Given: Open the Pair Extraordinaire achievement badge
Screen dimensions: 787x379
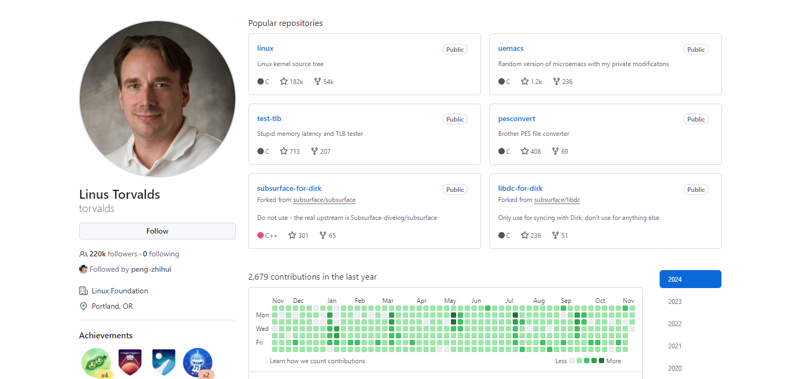Looking at the screenshot, I should click(x=96, y=363).
